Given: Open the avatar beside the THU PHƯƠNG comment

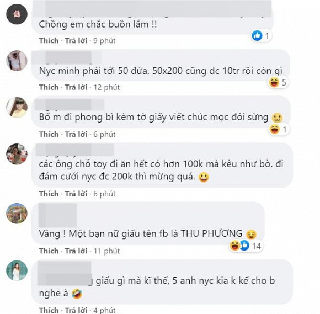Looking at the screenshot, I should [x=17, y=214].
